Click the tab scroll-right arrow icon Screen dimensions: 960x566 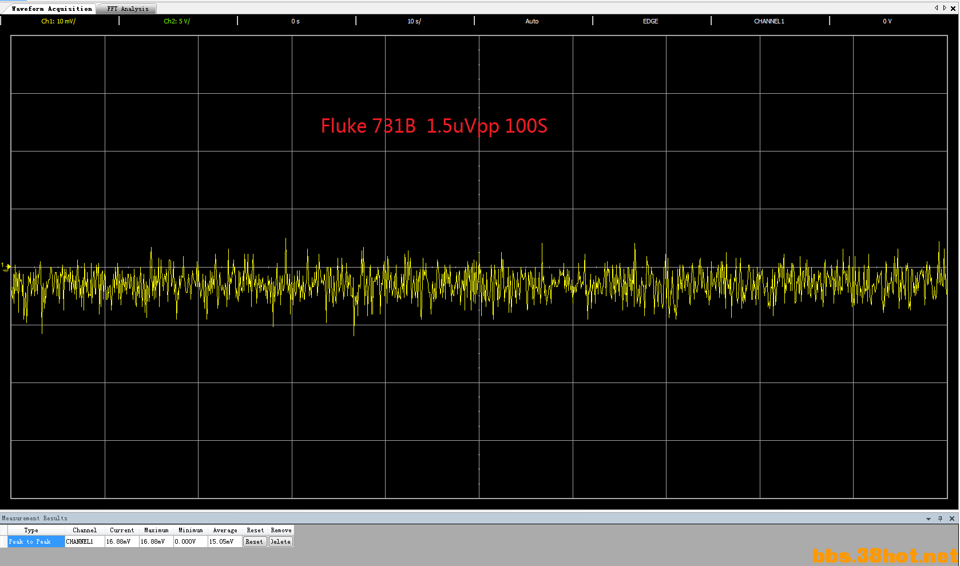click(x=944, y=8)
